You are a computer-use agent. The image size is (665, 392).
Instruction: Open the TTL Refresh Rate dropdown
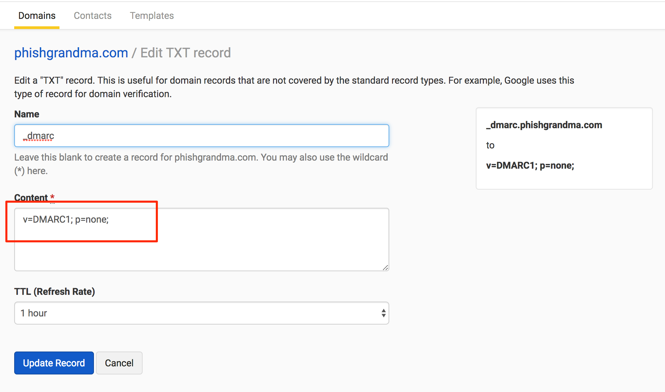click(202, 313)
